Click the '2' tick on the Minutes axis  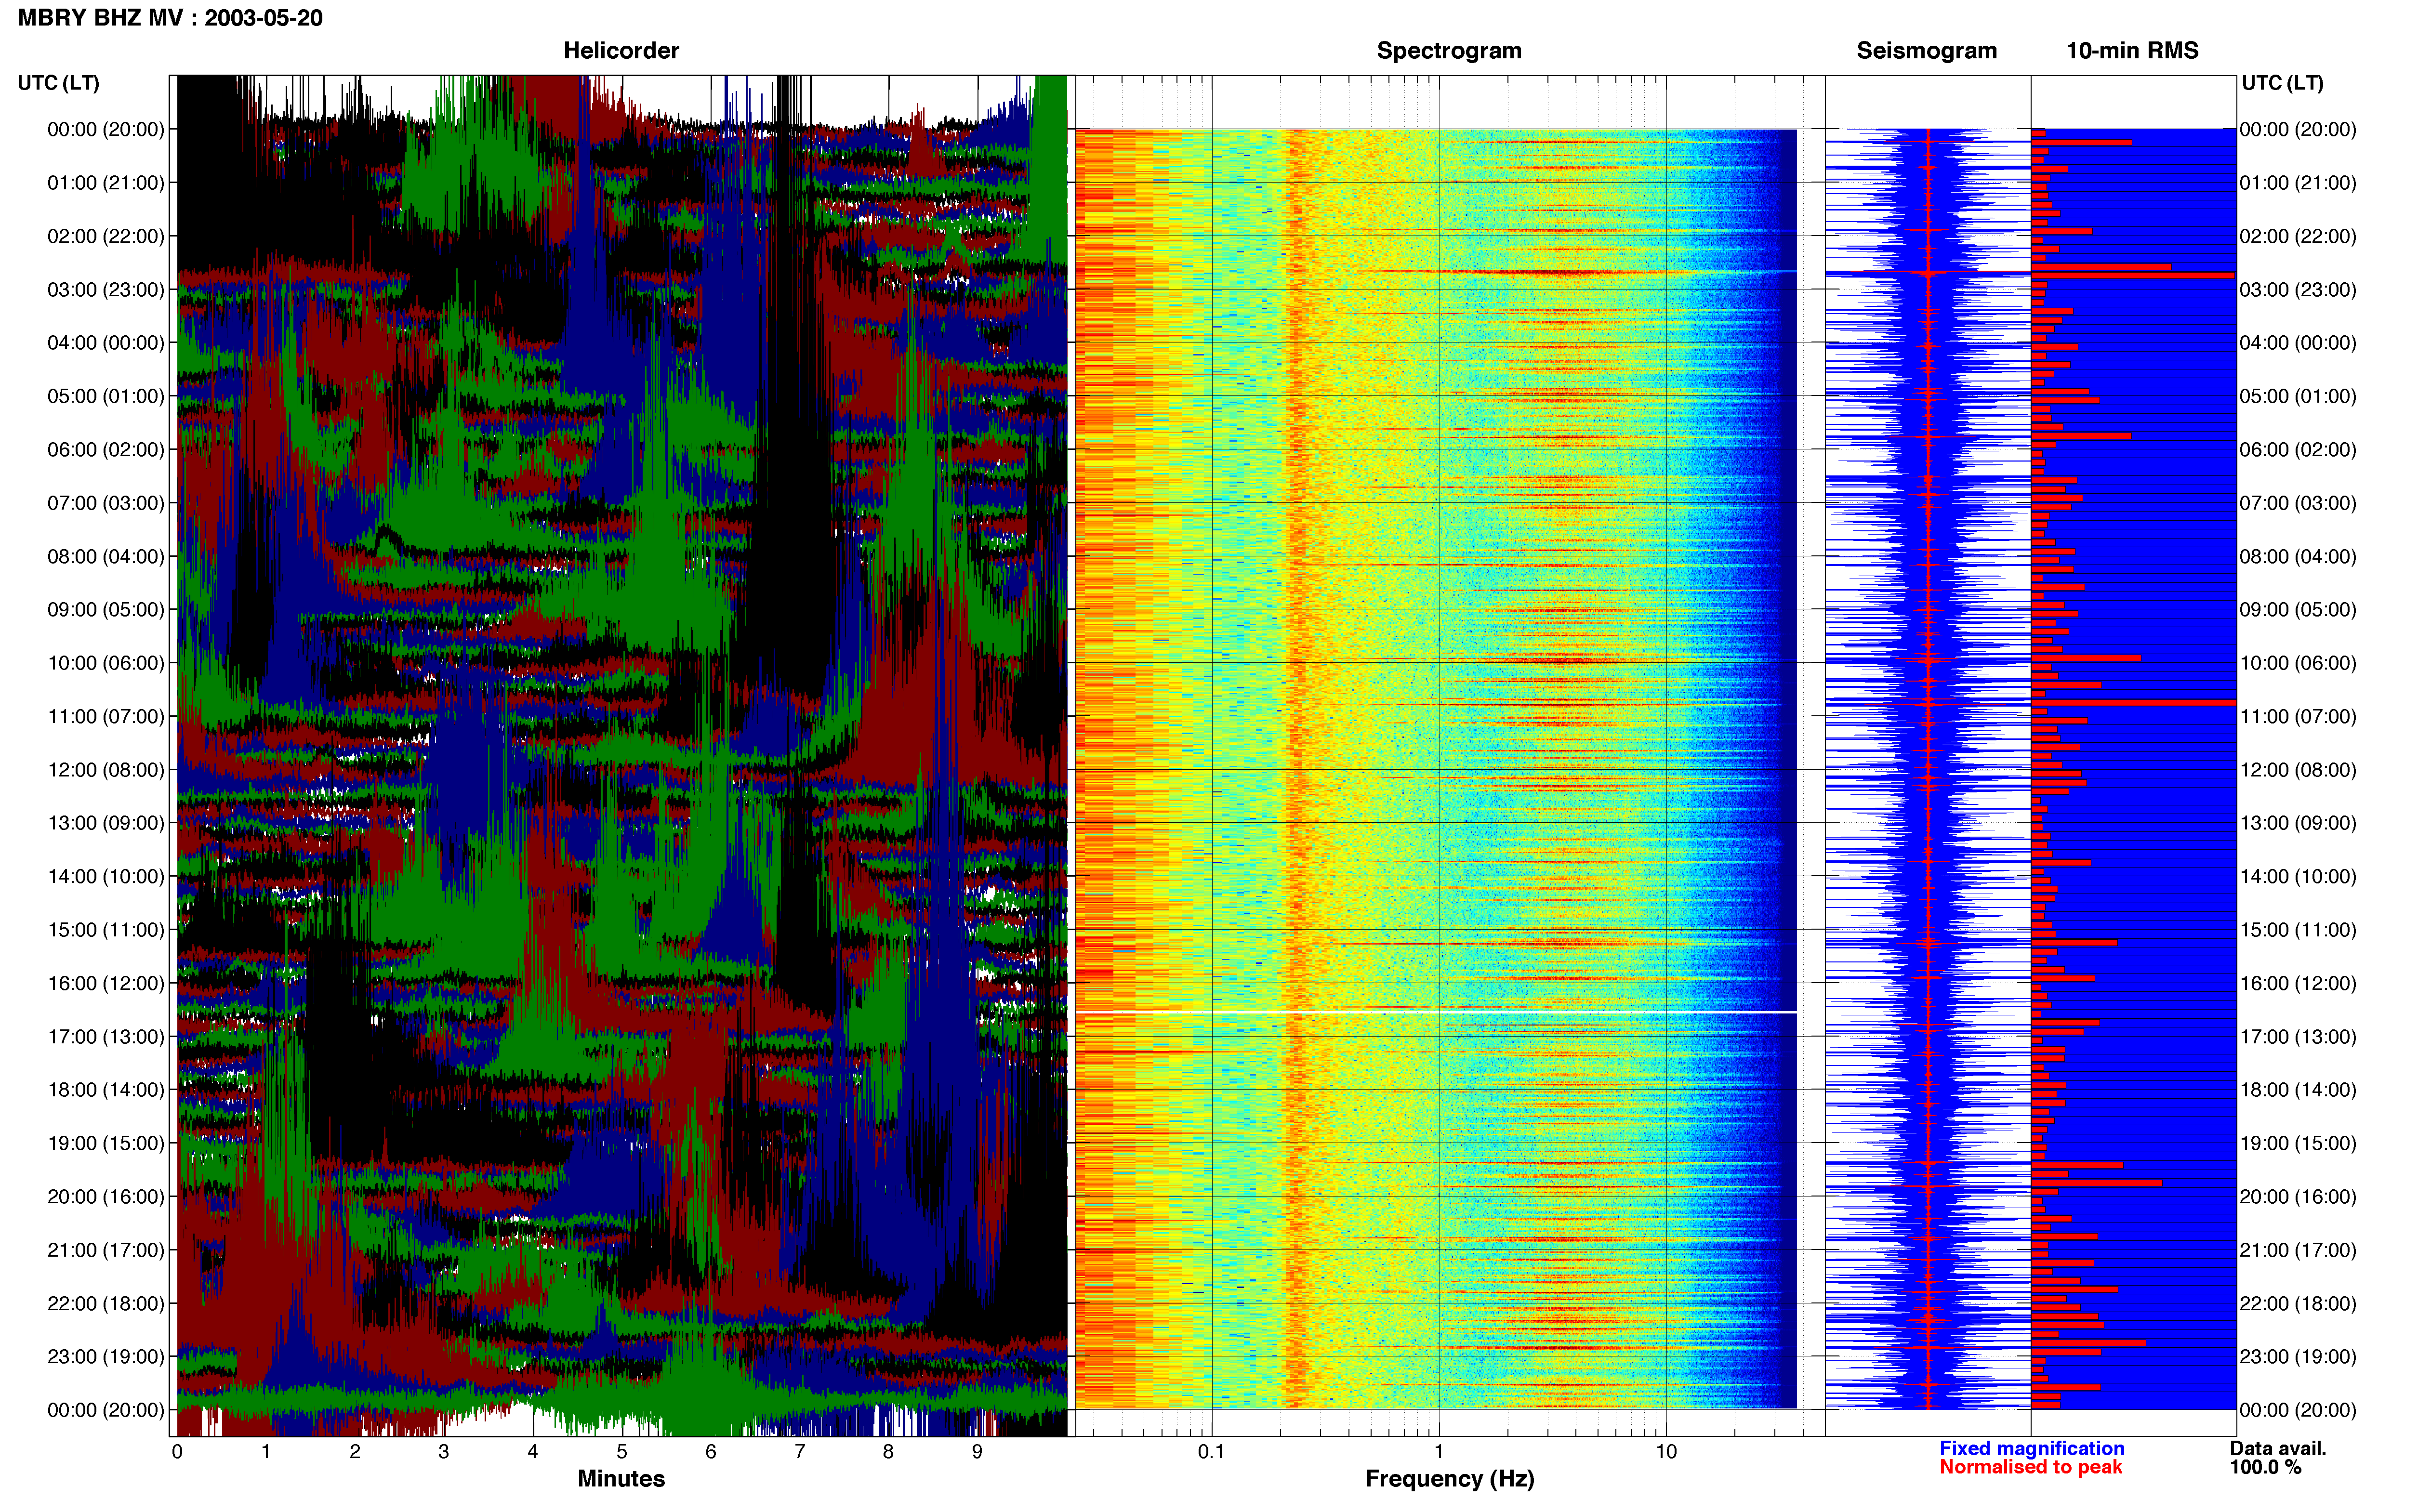pos(355,1452)
